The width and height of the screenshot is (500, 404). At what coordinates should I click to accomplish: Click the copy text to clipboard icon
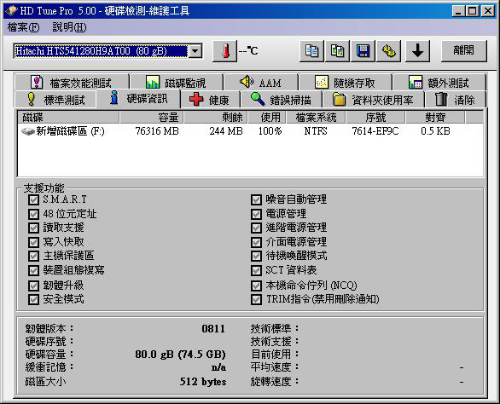311,51
